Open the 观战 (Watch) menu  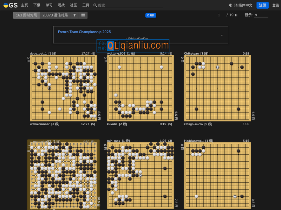[61, 5]
